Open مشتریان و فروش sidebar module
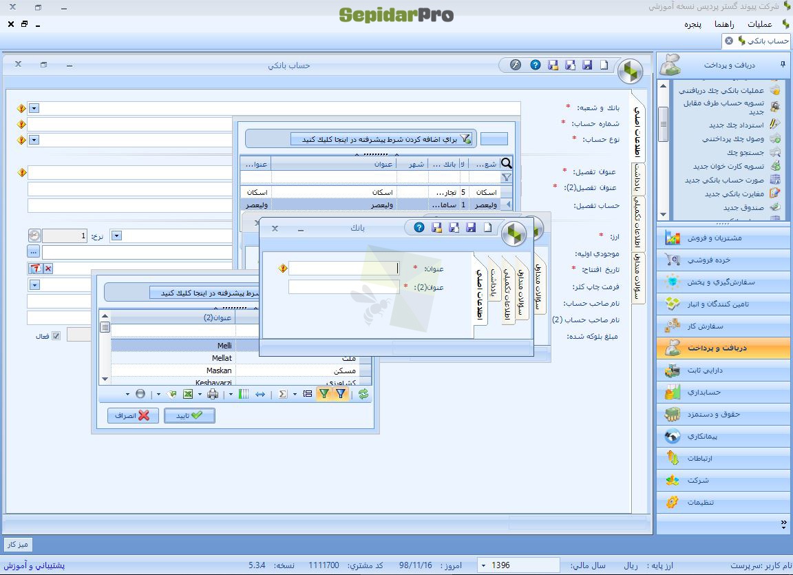Image resolution: width=793 pixels, height=575 pixels. 723,238
